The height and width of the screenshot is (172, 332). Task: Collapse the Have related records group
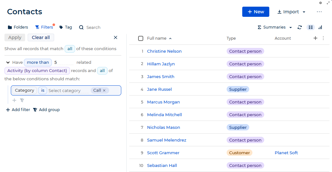tap(8, 62)
